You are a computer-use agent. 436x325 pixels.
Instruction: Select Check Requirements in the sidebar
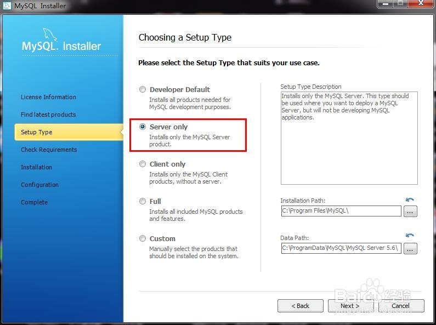click(x=49, y=150)
